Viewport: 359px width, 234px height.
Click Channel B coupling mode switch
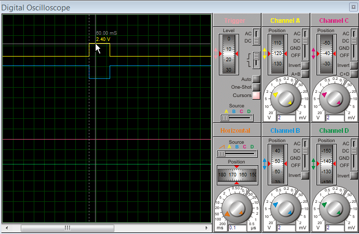point(305,155)
